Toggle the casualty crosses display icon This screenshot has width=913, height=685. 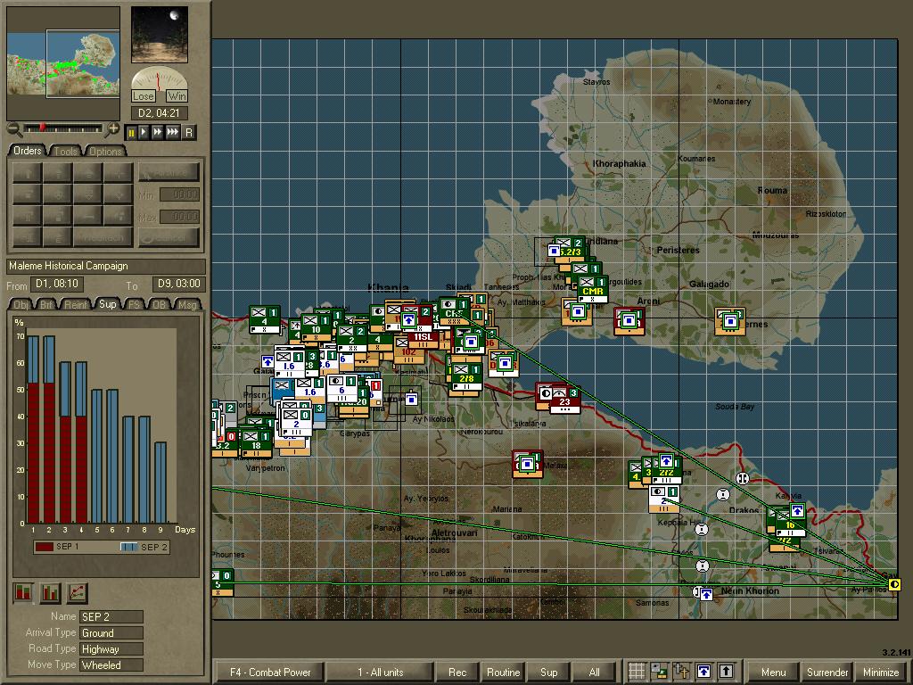pyautogui.click(x=681, y=671)
